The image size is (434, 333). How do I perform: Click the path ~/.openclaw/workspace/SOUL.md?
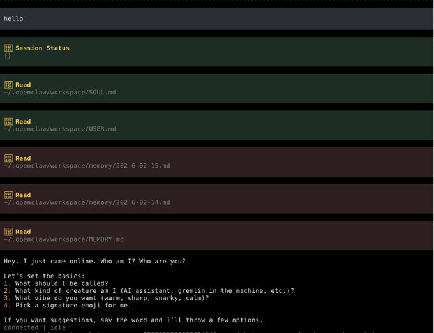pyautogui.click(x=60, y=93)
